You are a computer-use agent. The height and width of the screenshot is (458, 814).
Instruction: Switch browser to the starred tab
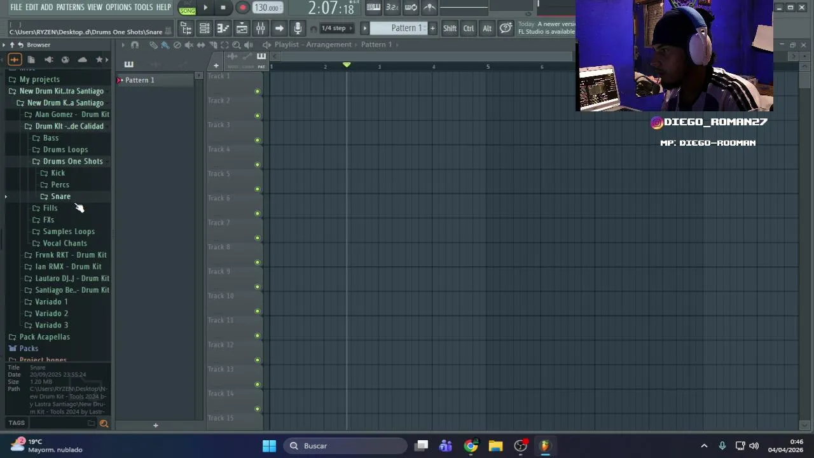(99, 60)
